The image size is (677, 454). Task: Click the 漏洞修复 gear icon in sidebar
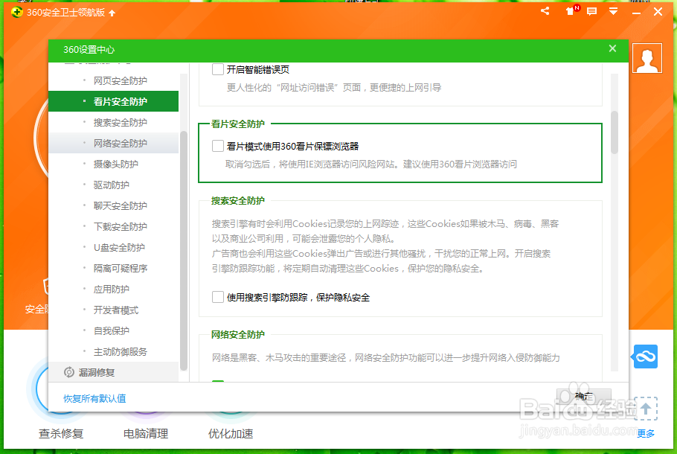(x=68, y=372)
